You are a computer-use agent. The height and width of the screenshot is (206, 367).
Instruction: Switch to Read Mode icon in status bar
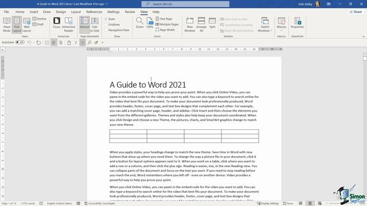[300, 204]
